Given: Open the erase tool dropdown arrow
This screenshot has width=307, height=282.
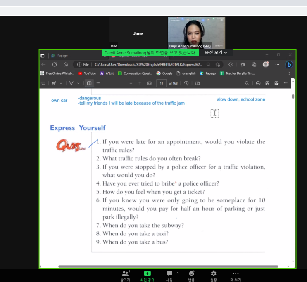Looking at the screenshot, I should coord(79,83).
